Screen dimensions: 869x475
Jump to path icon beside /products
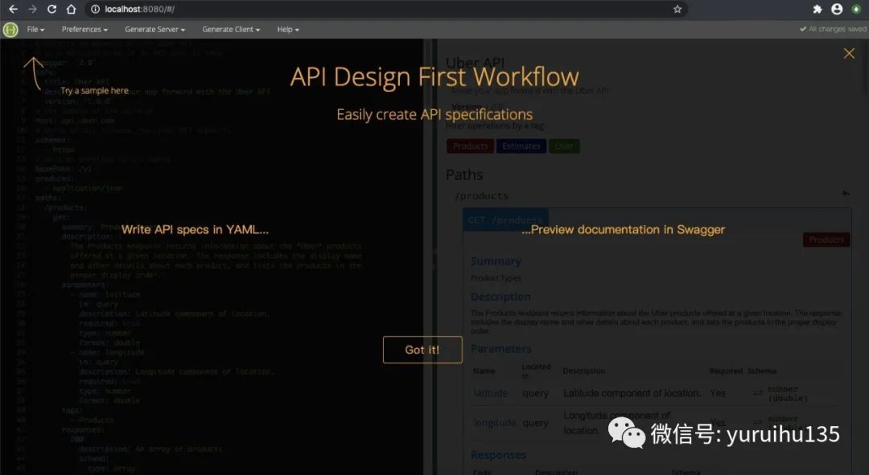click(x=845, y=193)
